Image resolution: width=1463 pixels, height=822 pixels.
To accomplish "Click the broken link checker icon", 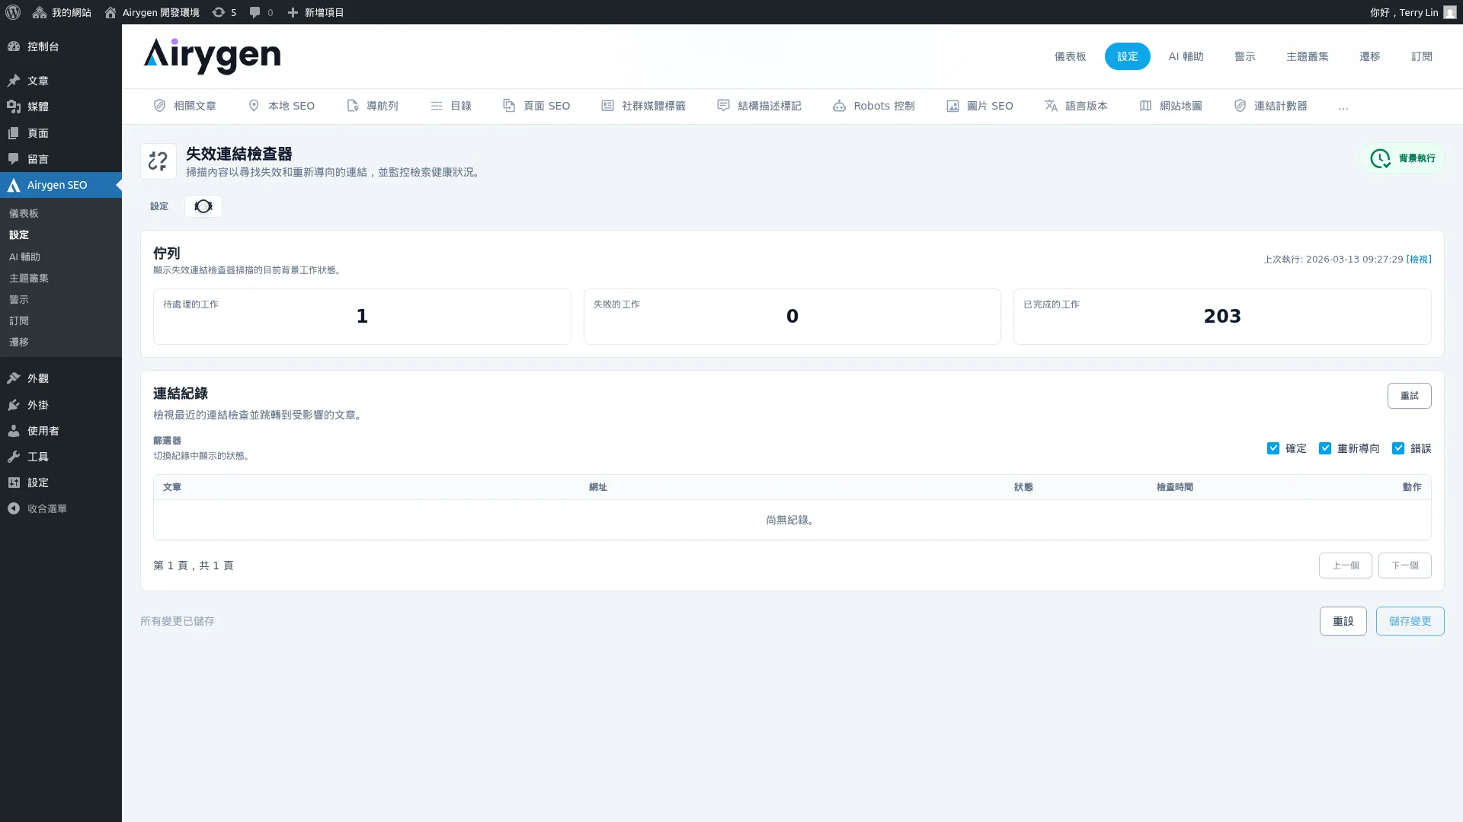I will tap(158, 161).
